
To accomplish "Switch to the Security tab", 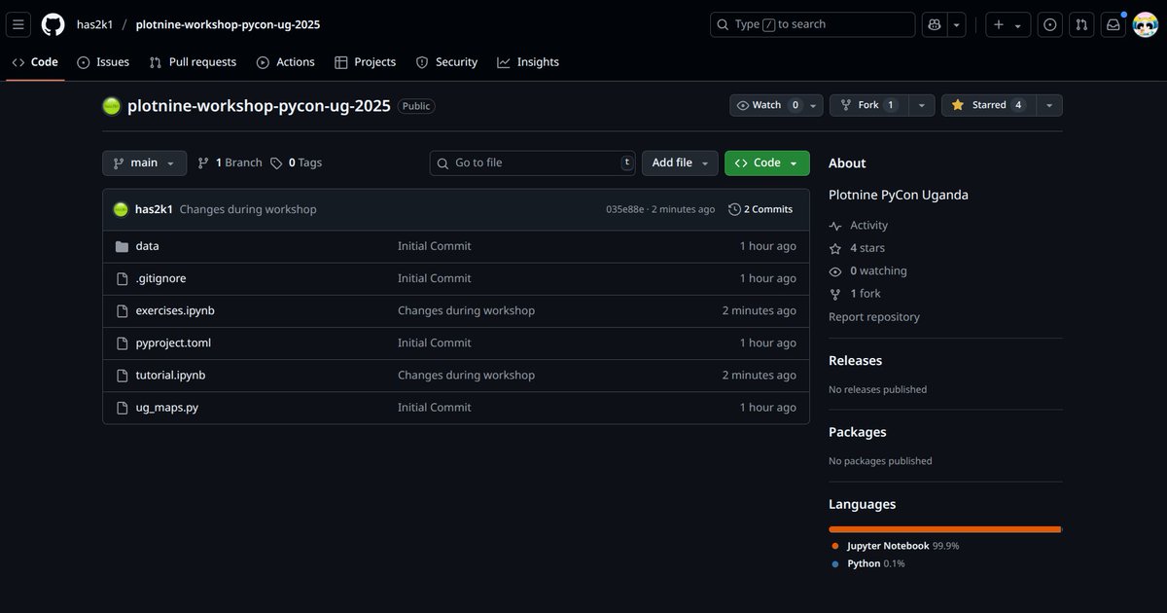I will [x=446, y=62].
